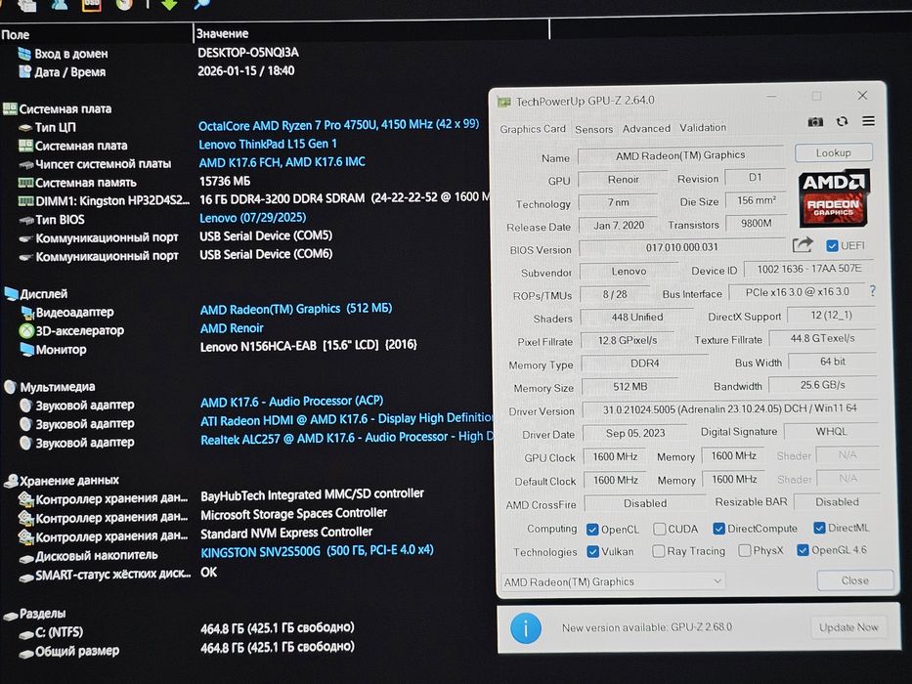Click the Close button in GPU-Z
This screenshot has height=684, width=912.
point(855,580)
